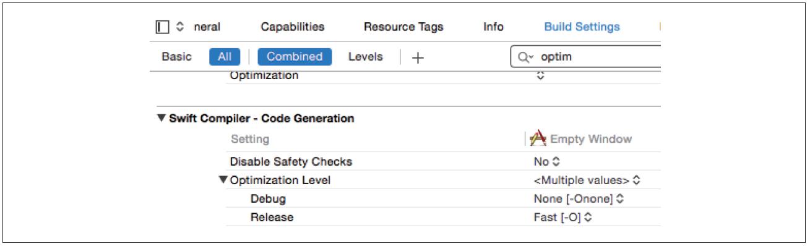This screenshot has width=810, height=246.
Task: Switch to the Capabilities tab
Action: click(x=293, y=27)
